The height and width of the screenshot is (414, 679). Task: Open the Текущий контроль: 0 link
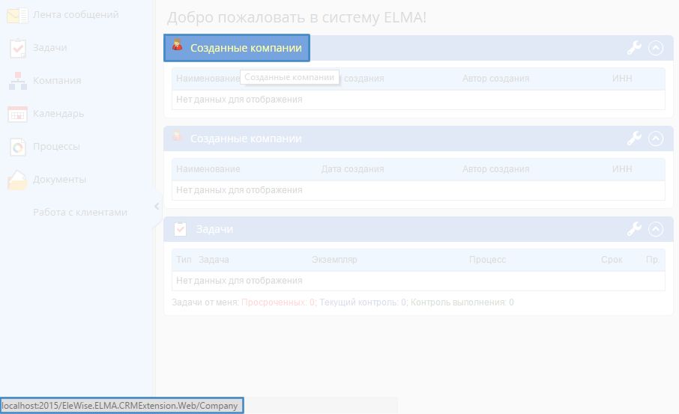click(x=363, y=302)
